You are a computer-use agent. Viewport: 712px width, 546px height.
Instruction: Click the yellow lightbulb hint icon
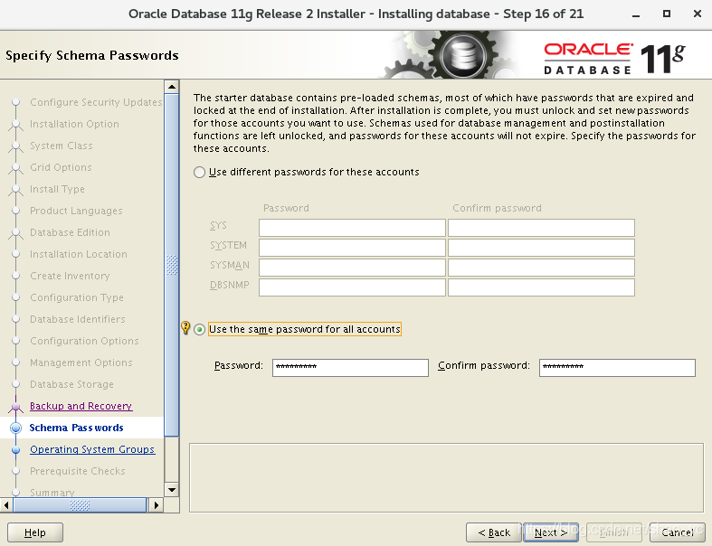point(185,328)
